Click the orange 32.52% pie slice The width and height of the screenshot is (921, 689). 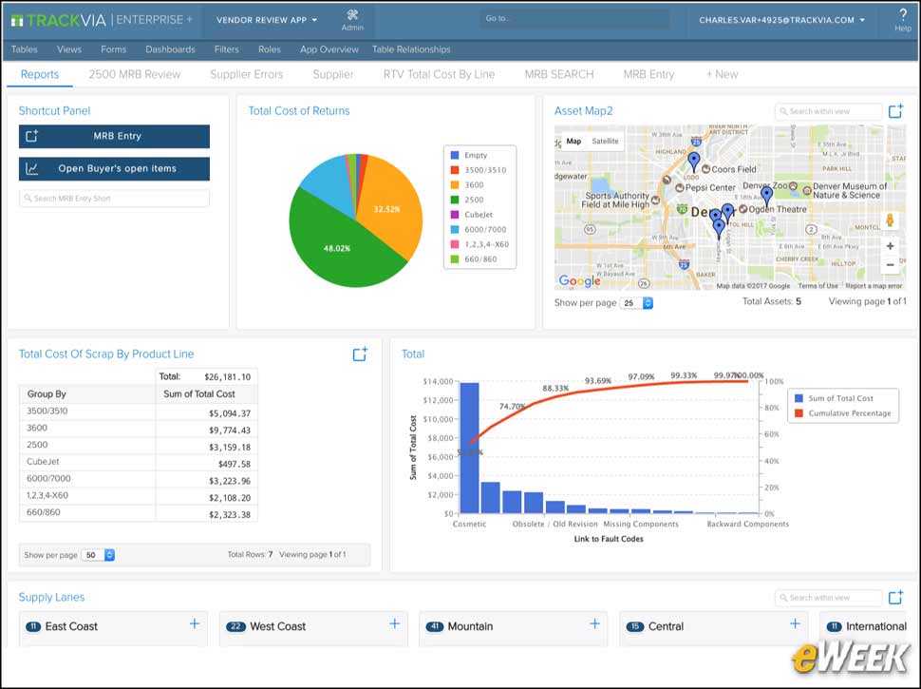point(386,209)
